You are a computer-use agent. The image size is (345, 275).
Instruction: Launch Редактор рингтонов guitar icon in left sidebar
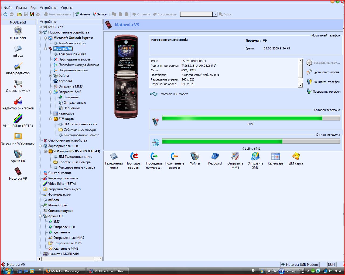[x=18, y=101]
